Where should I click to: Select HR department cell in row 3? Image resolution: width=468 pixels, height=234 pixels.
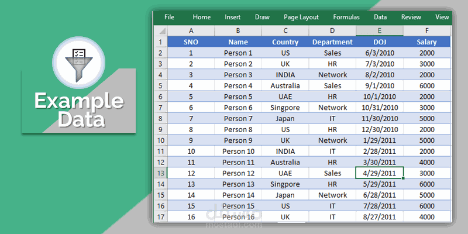(332, 64)
